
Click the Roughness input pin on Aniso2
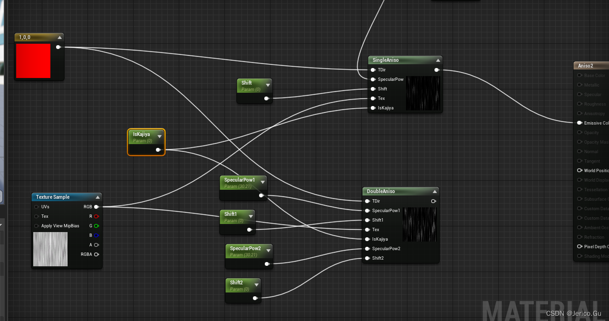click(580, 104)
